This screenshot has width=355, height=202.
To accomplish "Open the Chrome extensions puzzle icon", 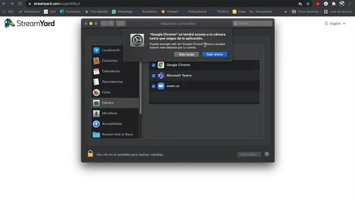I will point(334,4).
